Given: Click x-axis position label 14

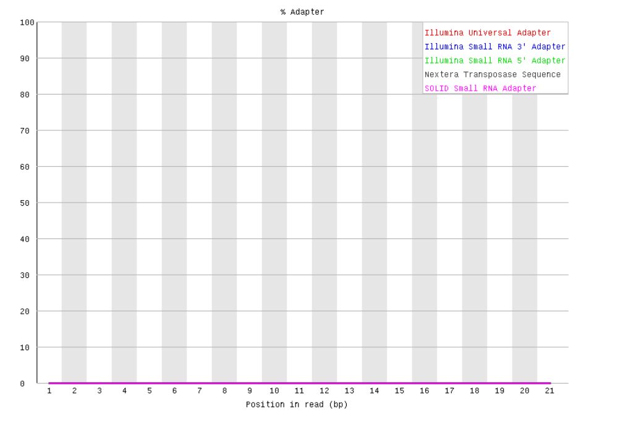Looking at the screenshot, I should (x=375, y=390).
